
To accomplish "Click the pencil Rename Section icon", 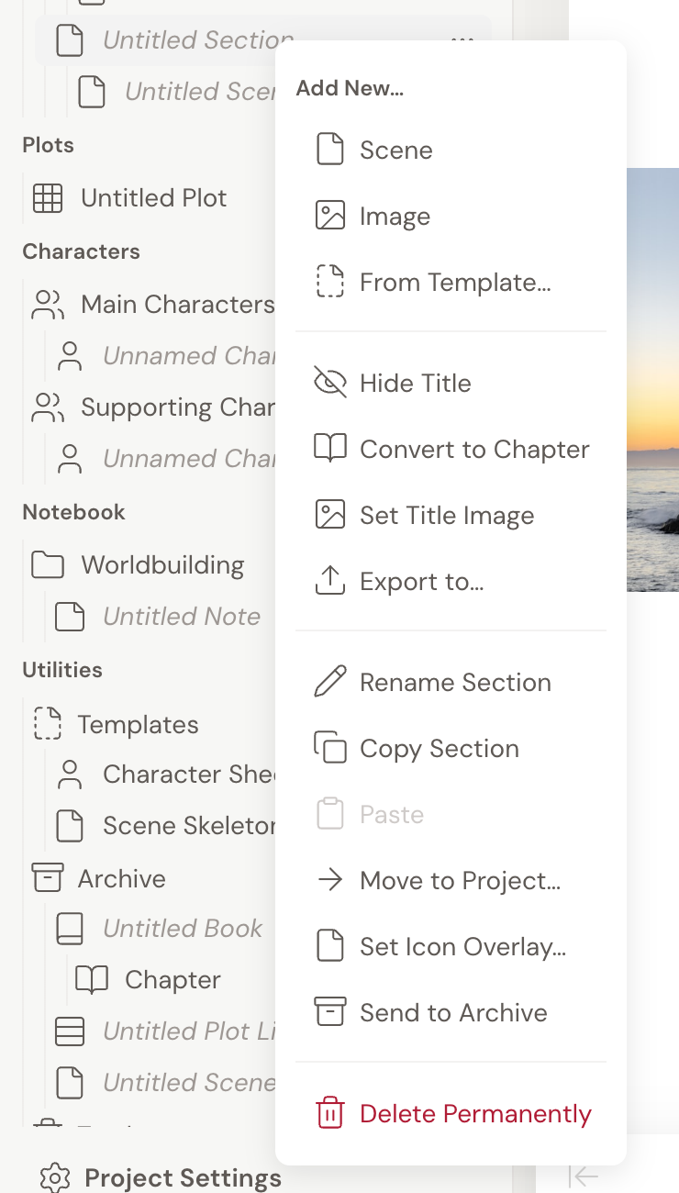I will 329,682.
